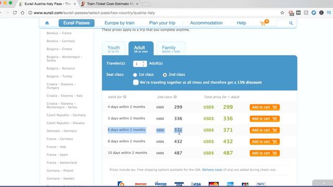Image resolution: width=333 pixels, height=187 pixels.
Task: Show the Valid for help icon
Action: [125, 97]
